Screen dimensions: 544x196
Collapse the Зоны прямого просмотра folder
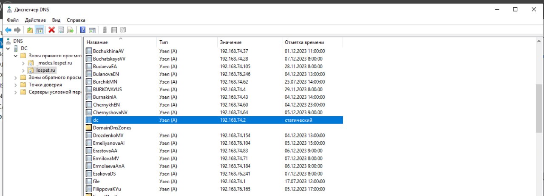(x=16, y=56)
